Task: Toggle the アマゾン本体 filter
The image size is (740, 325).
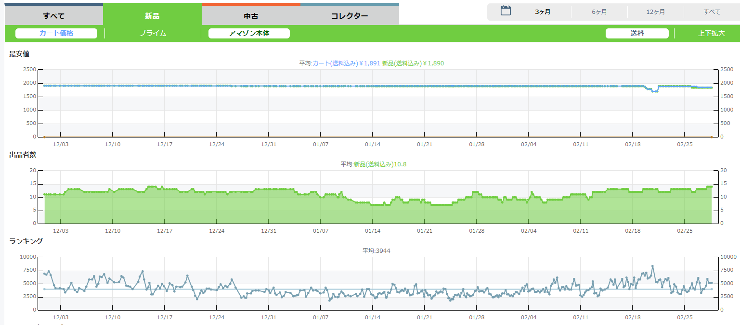Action: coord(249,33)
